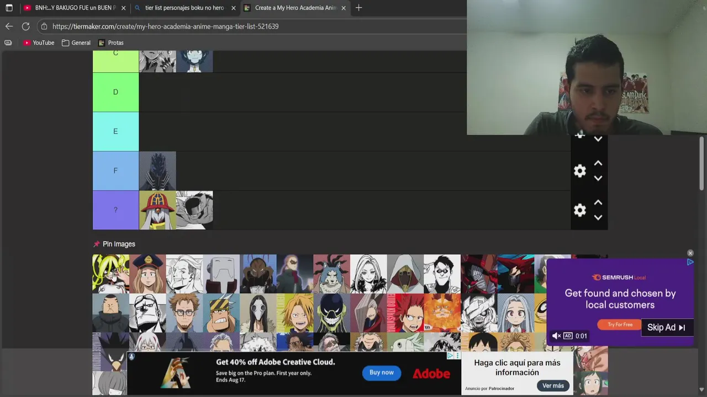The width and height of the screenshot is (707, 397).
Task: Move the E tier row down
Action: [x=598, y=139]
